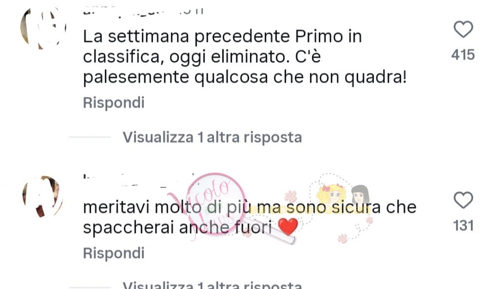Screen dimensions: 499x289
Task: Click the red heart emoji in the comment
Action: [288, 227]
